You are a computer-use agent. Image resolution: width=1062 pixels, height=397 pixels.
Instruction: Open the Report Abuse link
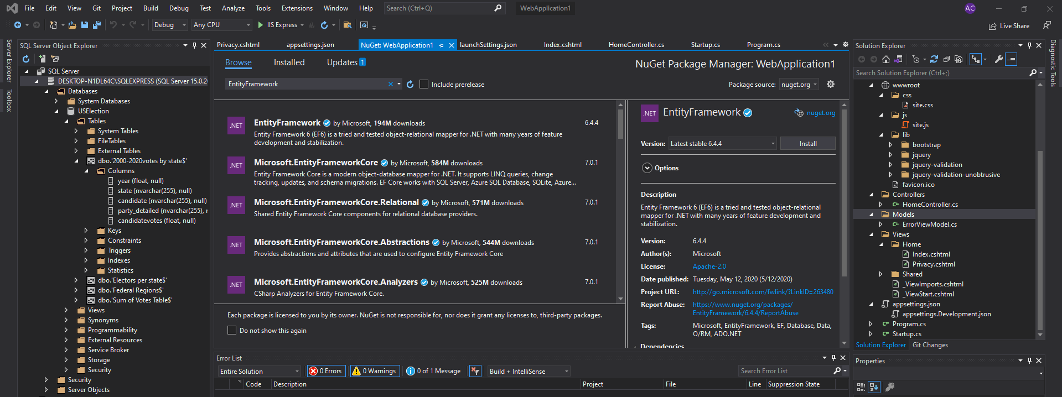tap(745, 309)
